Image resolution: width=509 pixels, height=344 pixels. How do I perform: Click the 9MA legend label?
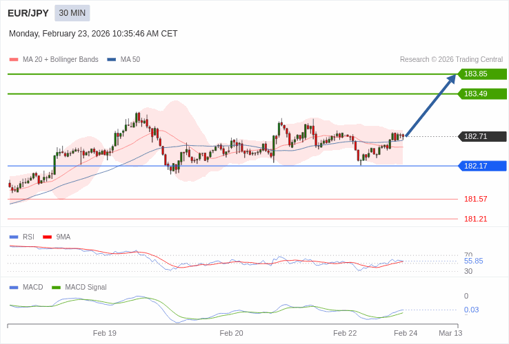pos(63,237)
